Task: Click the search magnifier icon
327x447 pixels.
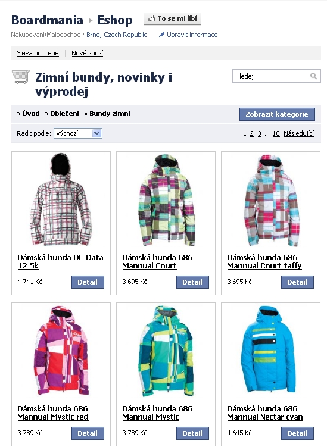Action: 313,76
